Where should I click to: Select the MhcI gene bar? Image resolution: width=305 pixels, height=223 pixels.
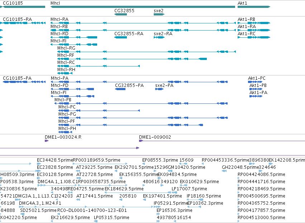(x=143, y=7)
